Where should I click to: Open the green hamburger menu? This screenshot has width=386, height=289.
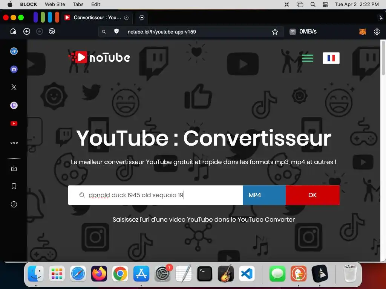pos(308,58)
